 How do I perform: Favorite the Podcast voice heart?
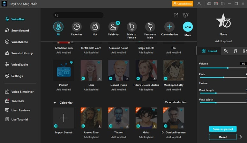(71, 63)
